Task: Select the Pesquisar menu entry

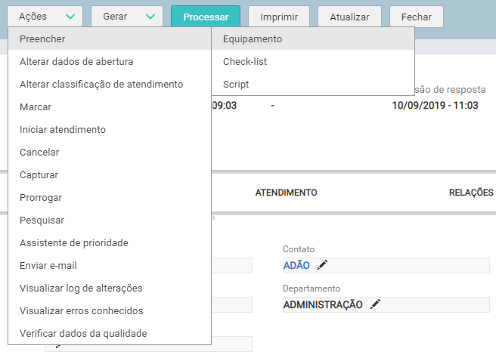Action: (x=110, y=220)
